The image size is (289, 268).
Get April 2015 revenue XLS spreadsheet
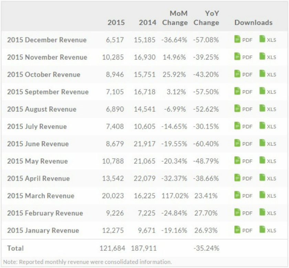pos(268,178)
